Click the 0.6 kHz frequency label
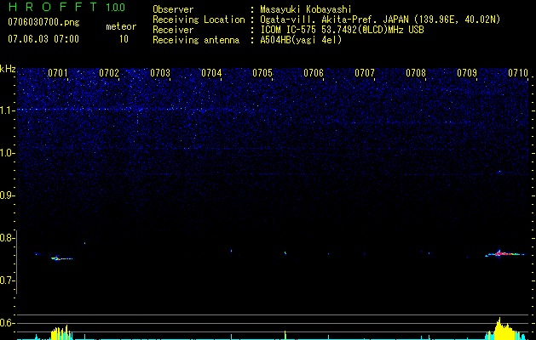The image size is (536, 340). click(x=7, y=323)
